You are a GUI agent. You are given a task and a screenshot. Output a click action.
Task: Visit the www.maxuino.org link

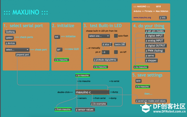[x=142, y=17]
